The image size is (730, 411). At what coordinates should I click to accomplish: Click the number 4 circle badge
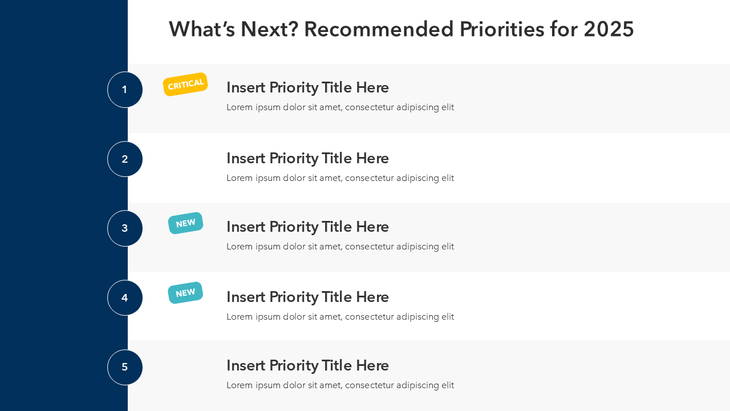[x=125, y=298]
